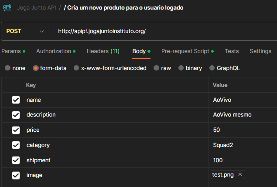Edit the Squad2 category value
Screen dimensions: 277x187
coord(243,145)
